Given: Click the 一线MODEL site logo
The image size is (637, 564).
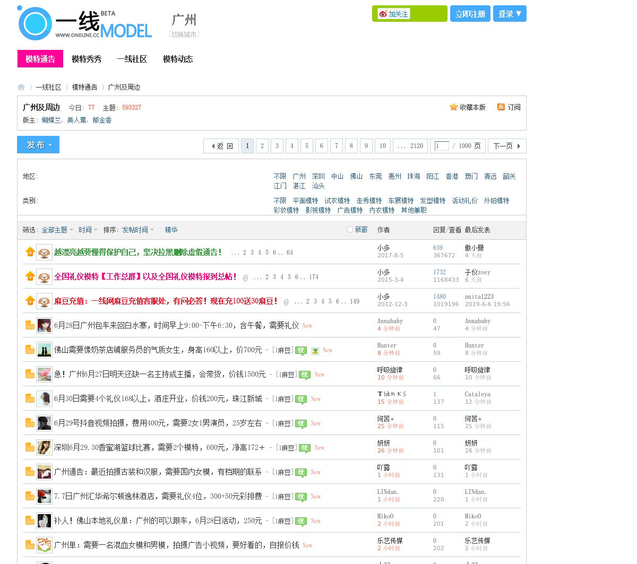Looking at the screenshot, I should pos(85,24).
